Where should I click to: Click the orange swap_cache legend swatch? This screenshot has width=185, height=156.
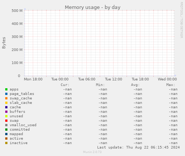coord(6,98)
